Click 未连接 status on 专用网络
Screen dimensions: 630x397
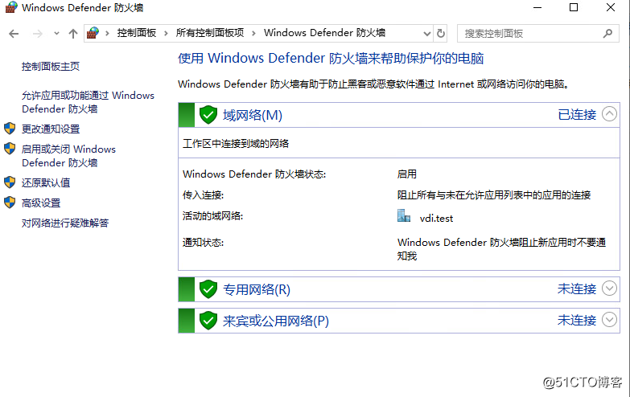click(x=577, y=289)
